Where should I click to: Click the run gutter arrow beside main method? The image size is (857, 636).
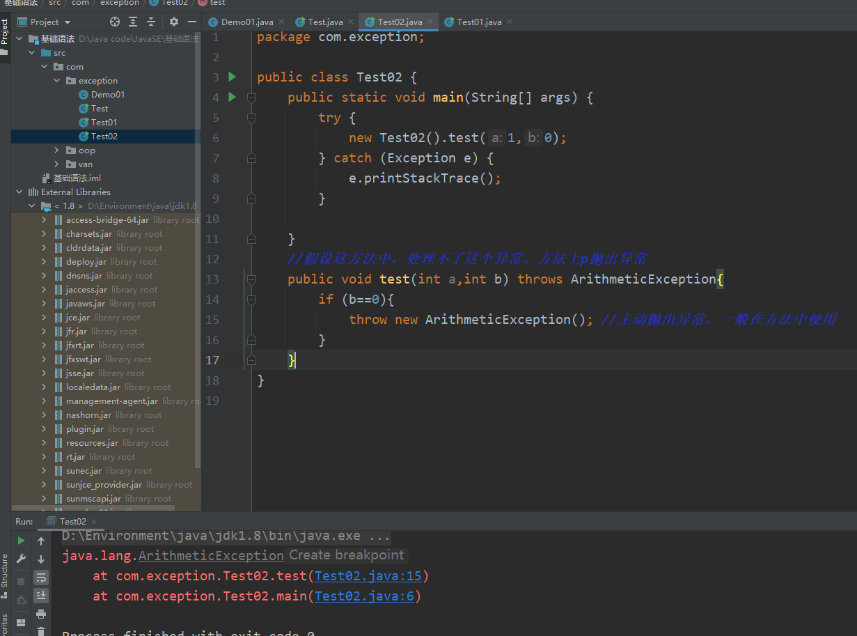[233, 97]
